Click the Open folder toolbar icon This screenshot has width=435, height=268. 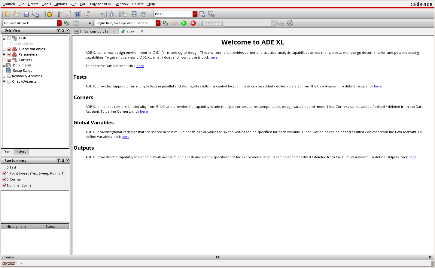pos(17,14)
